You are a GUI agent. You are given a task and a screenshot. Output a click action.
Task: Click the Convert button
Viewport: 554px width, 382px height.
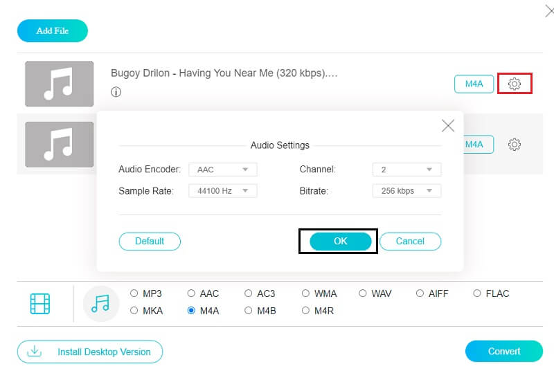coord(503,351)
